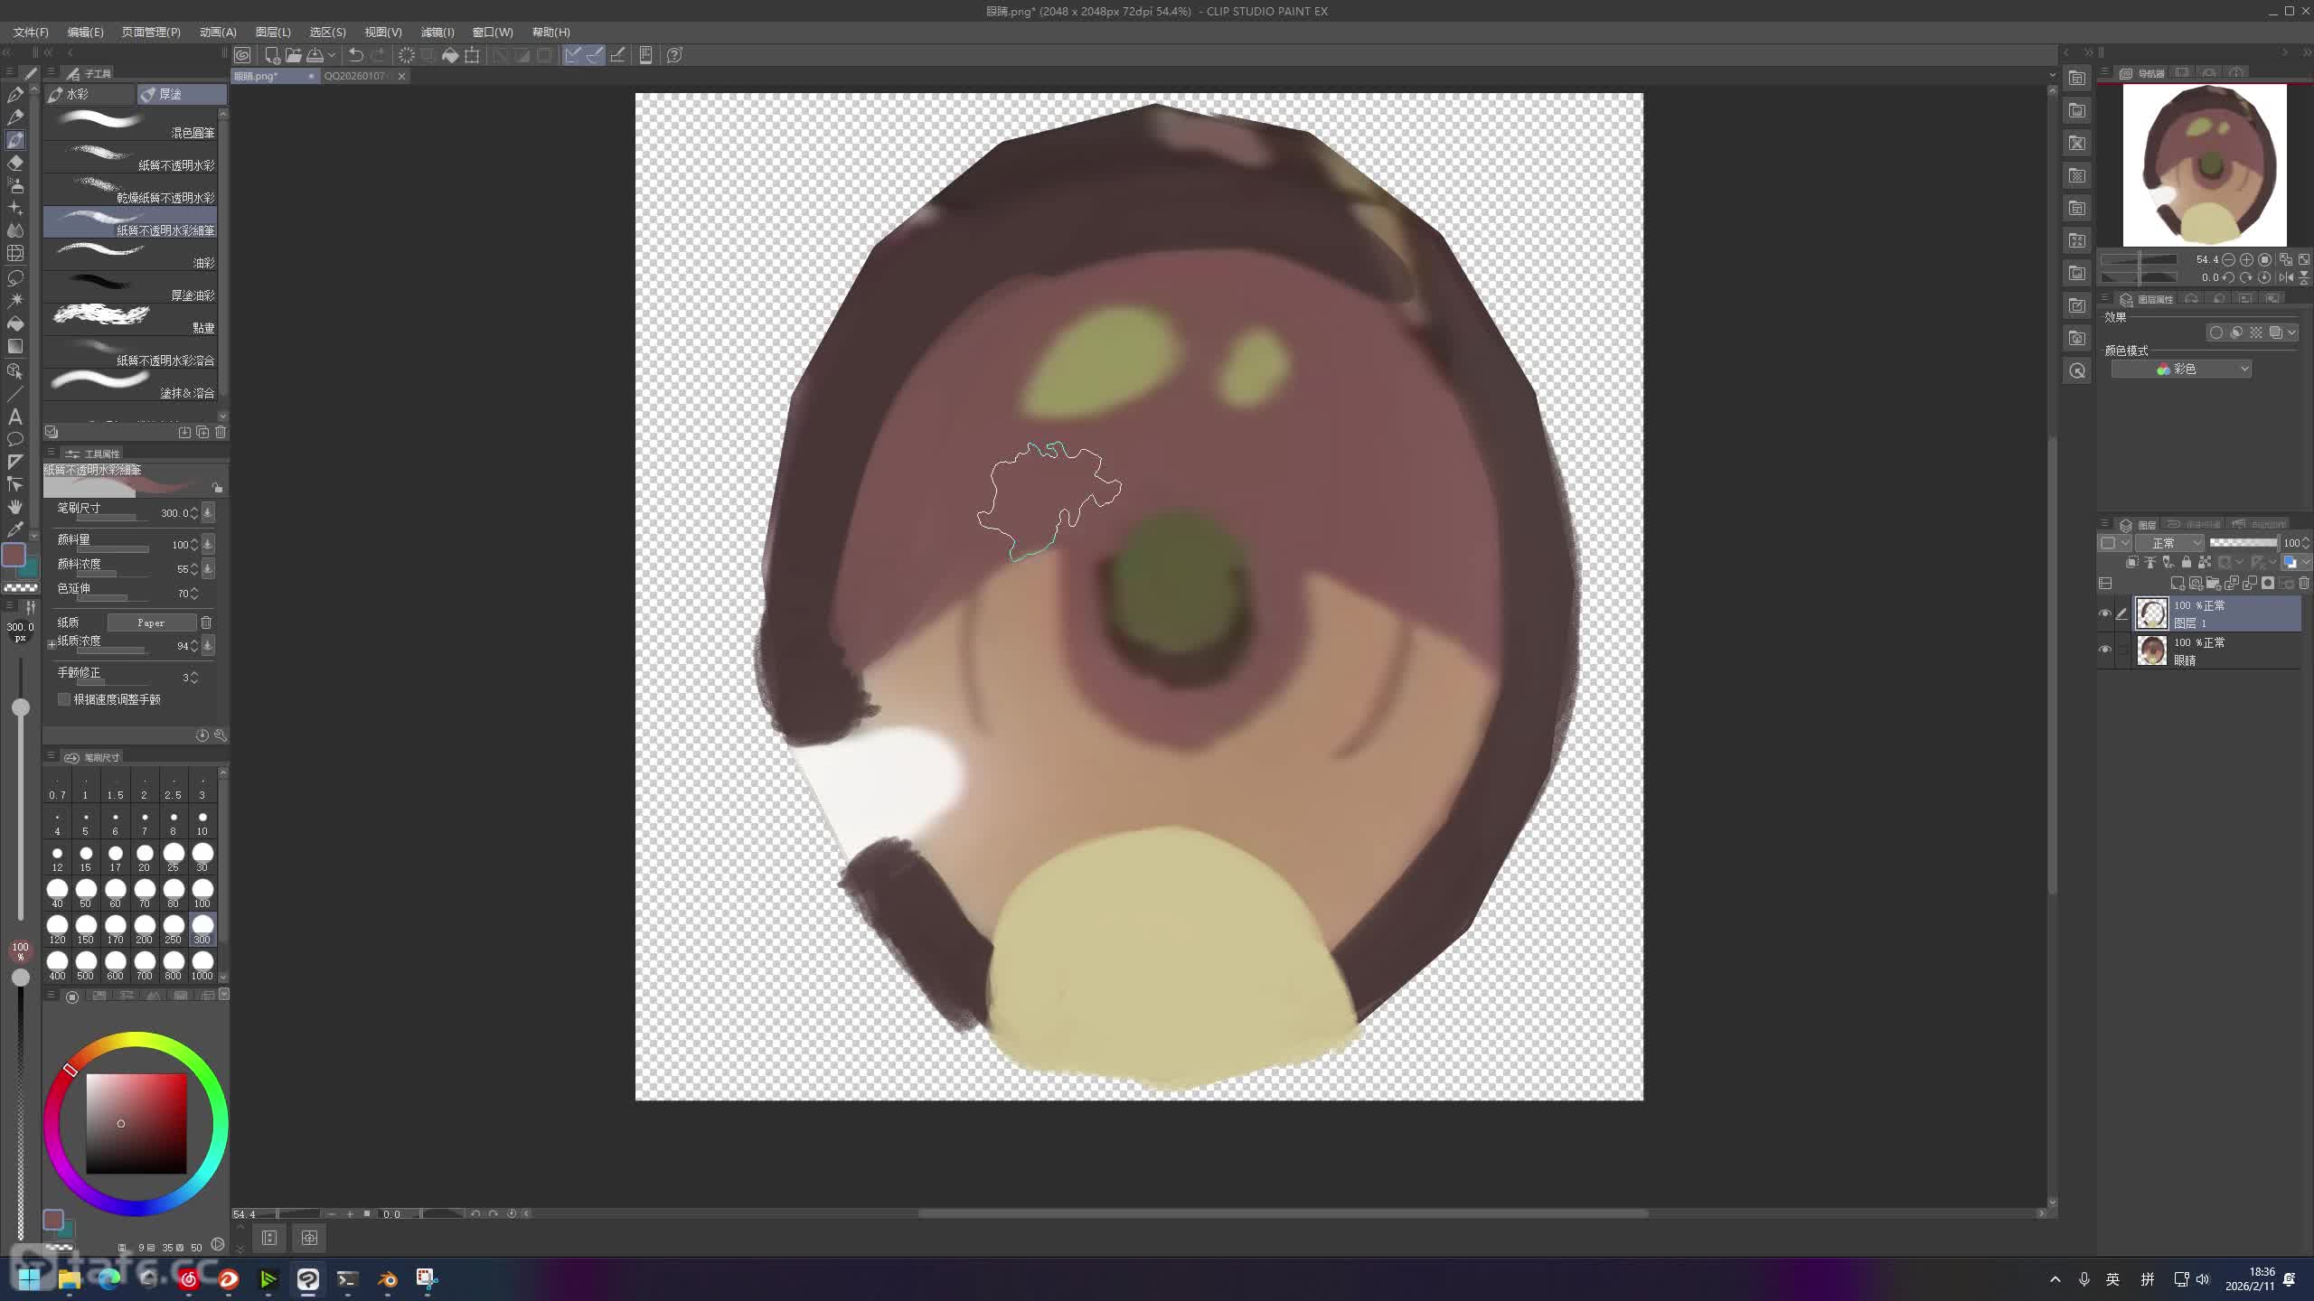The image size is (2314, 1301).
Task: Choose the Hand move tool
Action: [x=15, y=506]
